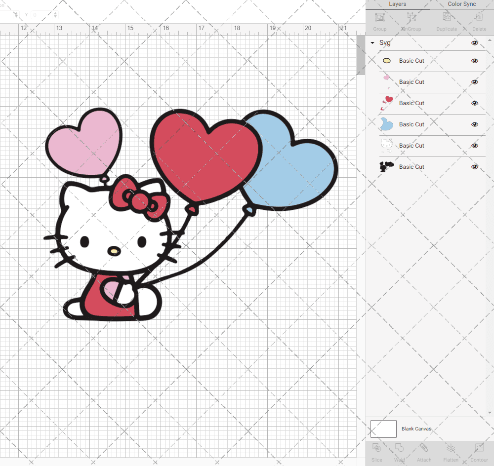
Task: Click the Blank Canvas color swatch
Action: pyautogui.click(x=383, y=429)
